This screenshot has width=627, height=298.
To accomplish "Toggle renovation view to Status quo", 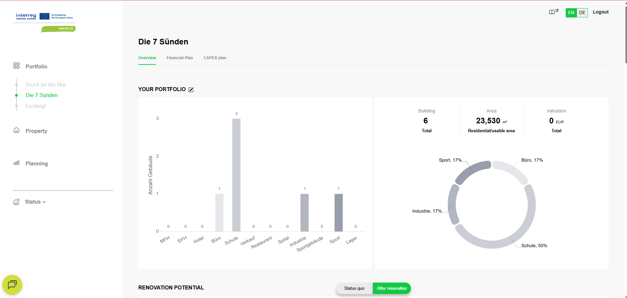I will (x=354, y=288).
